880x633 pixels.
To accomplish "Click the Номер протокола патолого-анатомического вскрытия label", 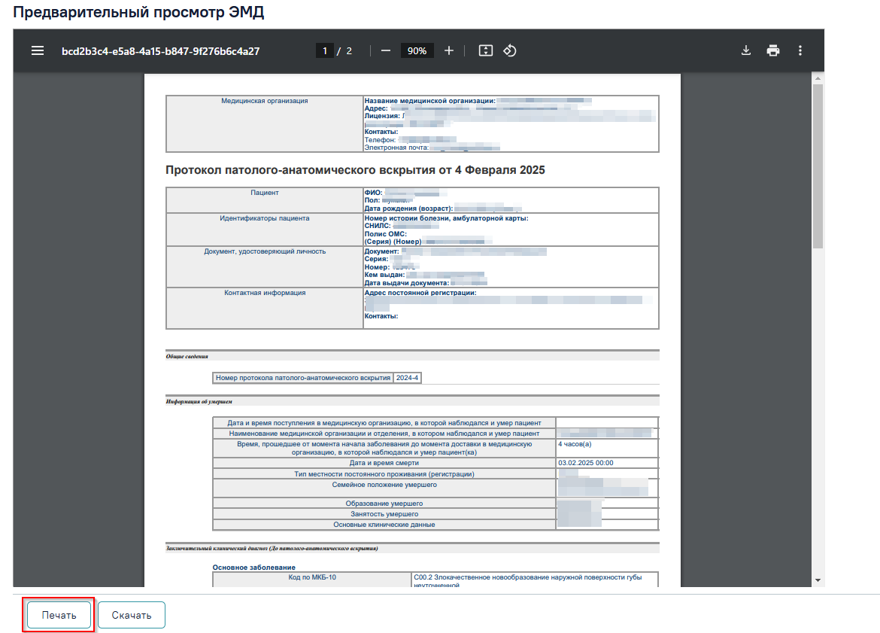I will (x=303, y=378).
